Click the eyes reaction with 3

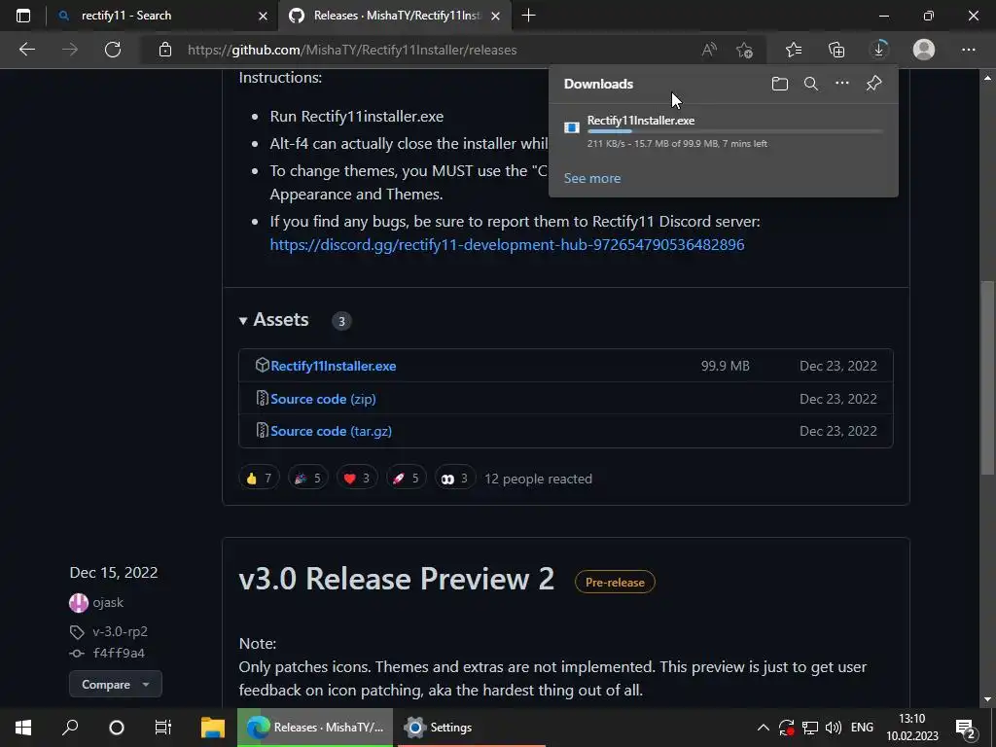click(455, 478)
